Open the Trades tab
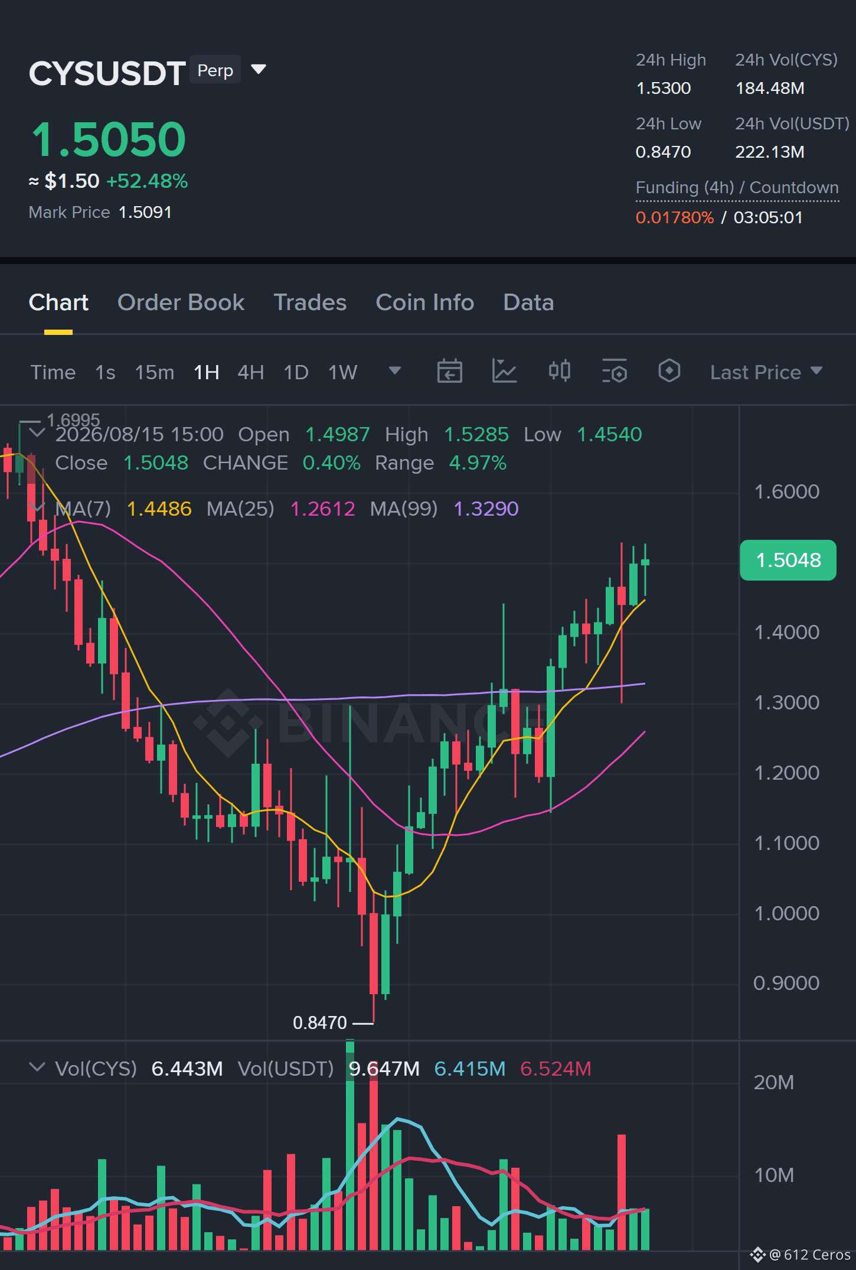Image resolution: width=856 pixels, height=1270 pixels. (x=310, y=302)
